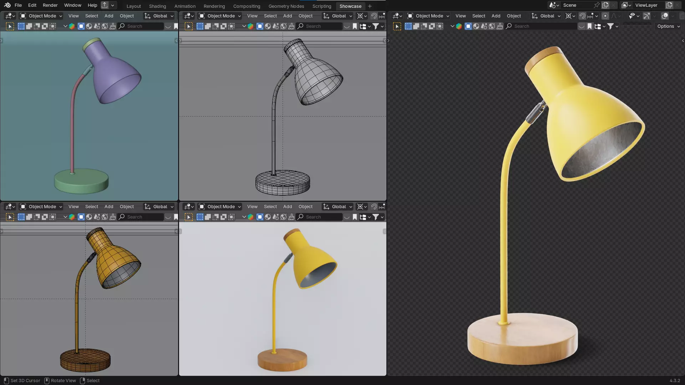Open the editor type dropdown in bottom-left textured wireframe viewport
The width and height of the screenshot is (685, 385).
point(10,206)
